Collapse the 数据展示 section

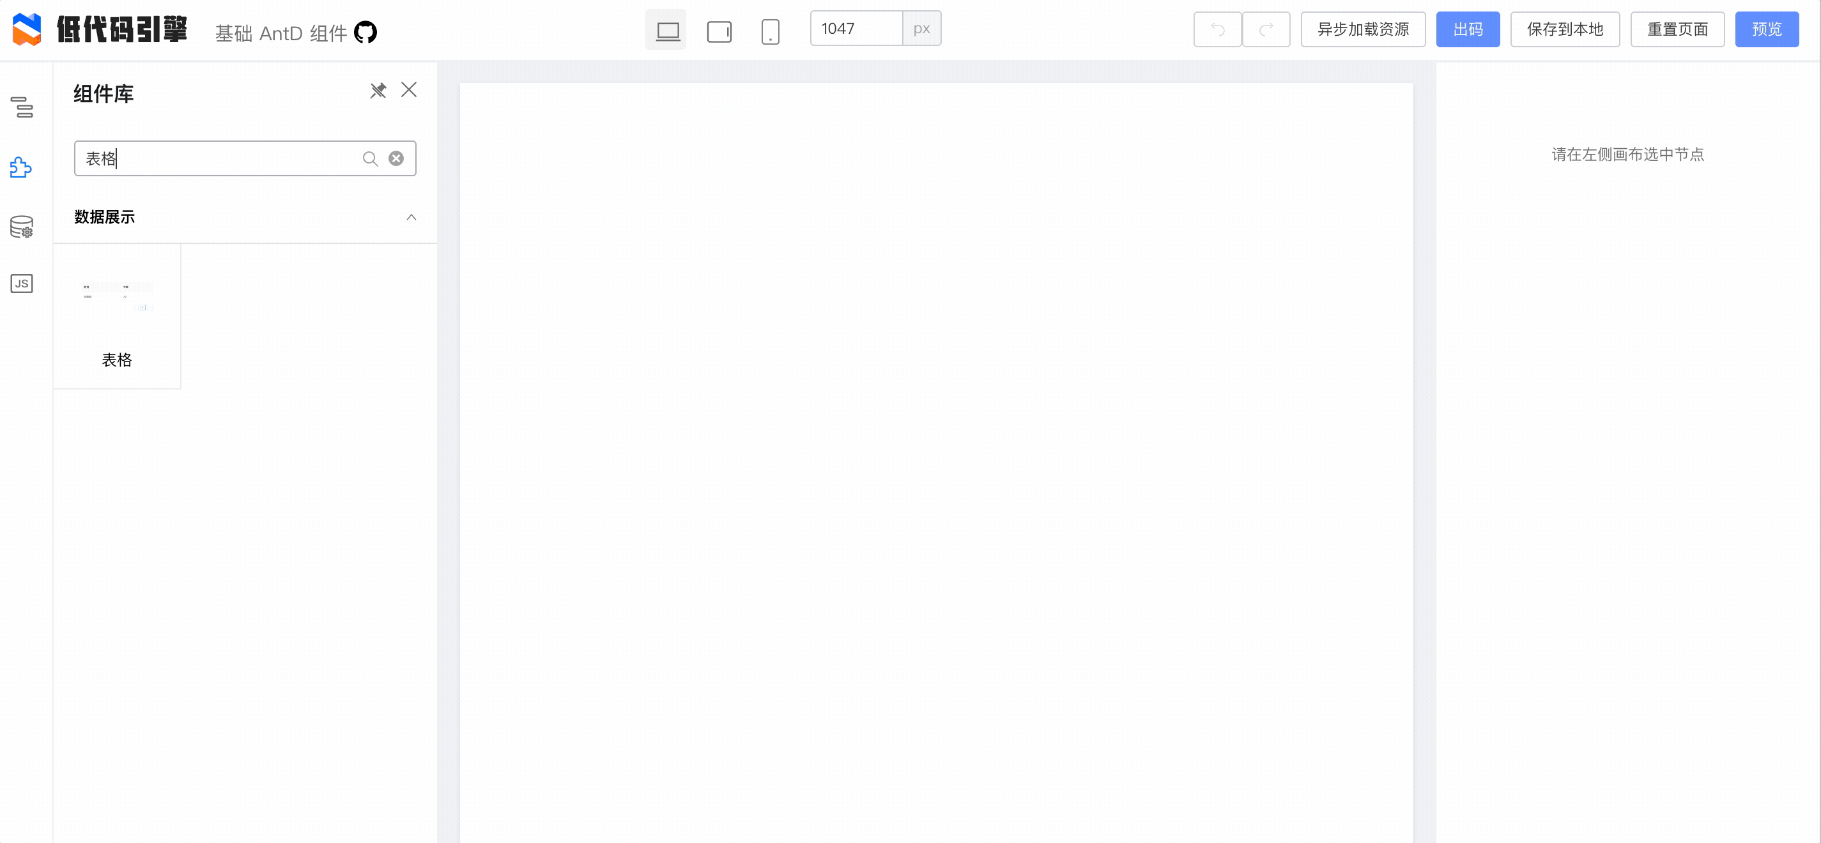point(411,217)
